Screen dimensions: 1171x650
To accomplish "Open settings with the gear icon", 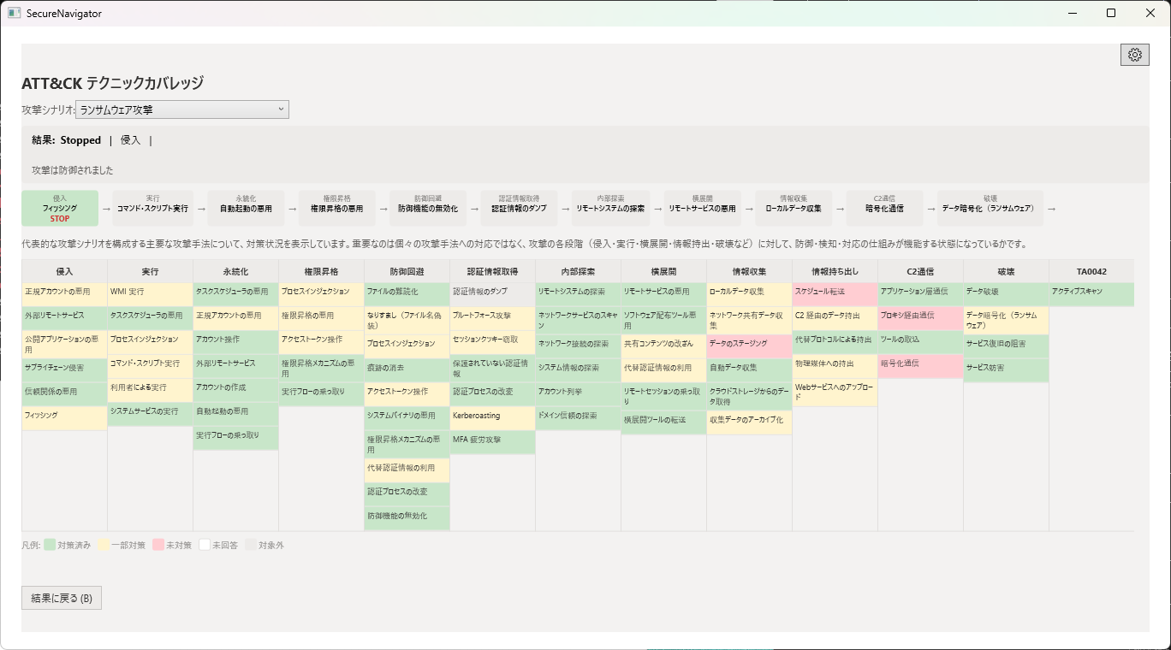I will (1134, 55).
